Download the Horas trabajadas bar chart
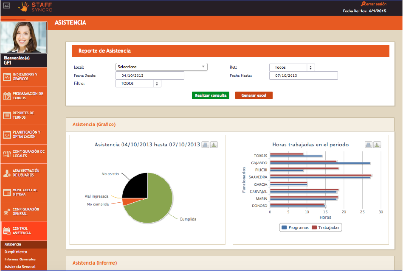Screen dimensions: 403x271 coord(377,145)
